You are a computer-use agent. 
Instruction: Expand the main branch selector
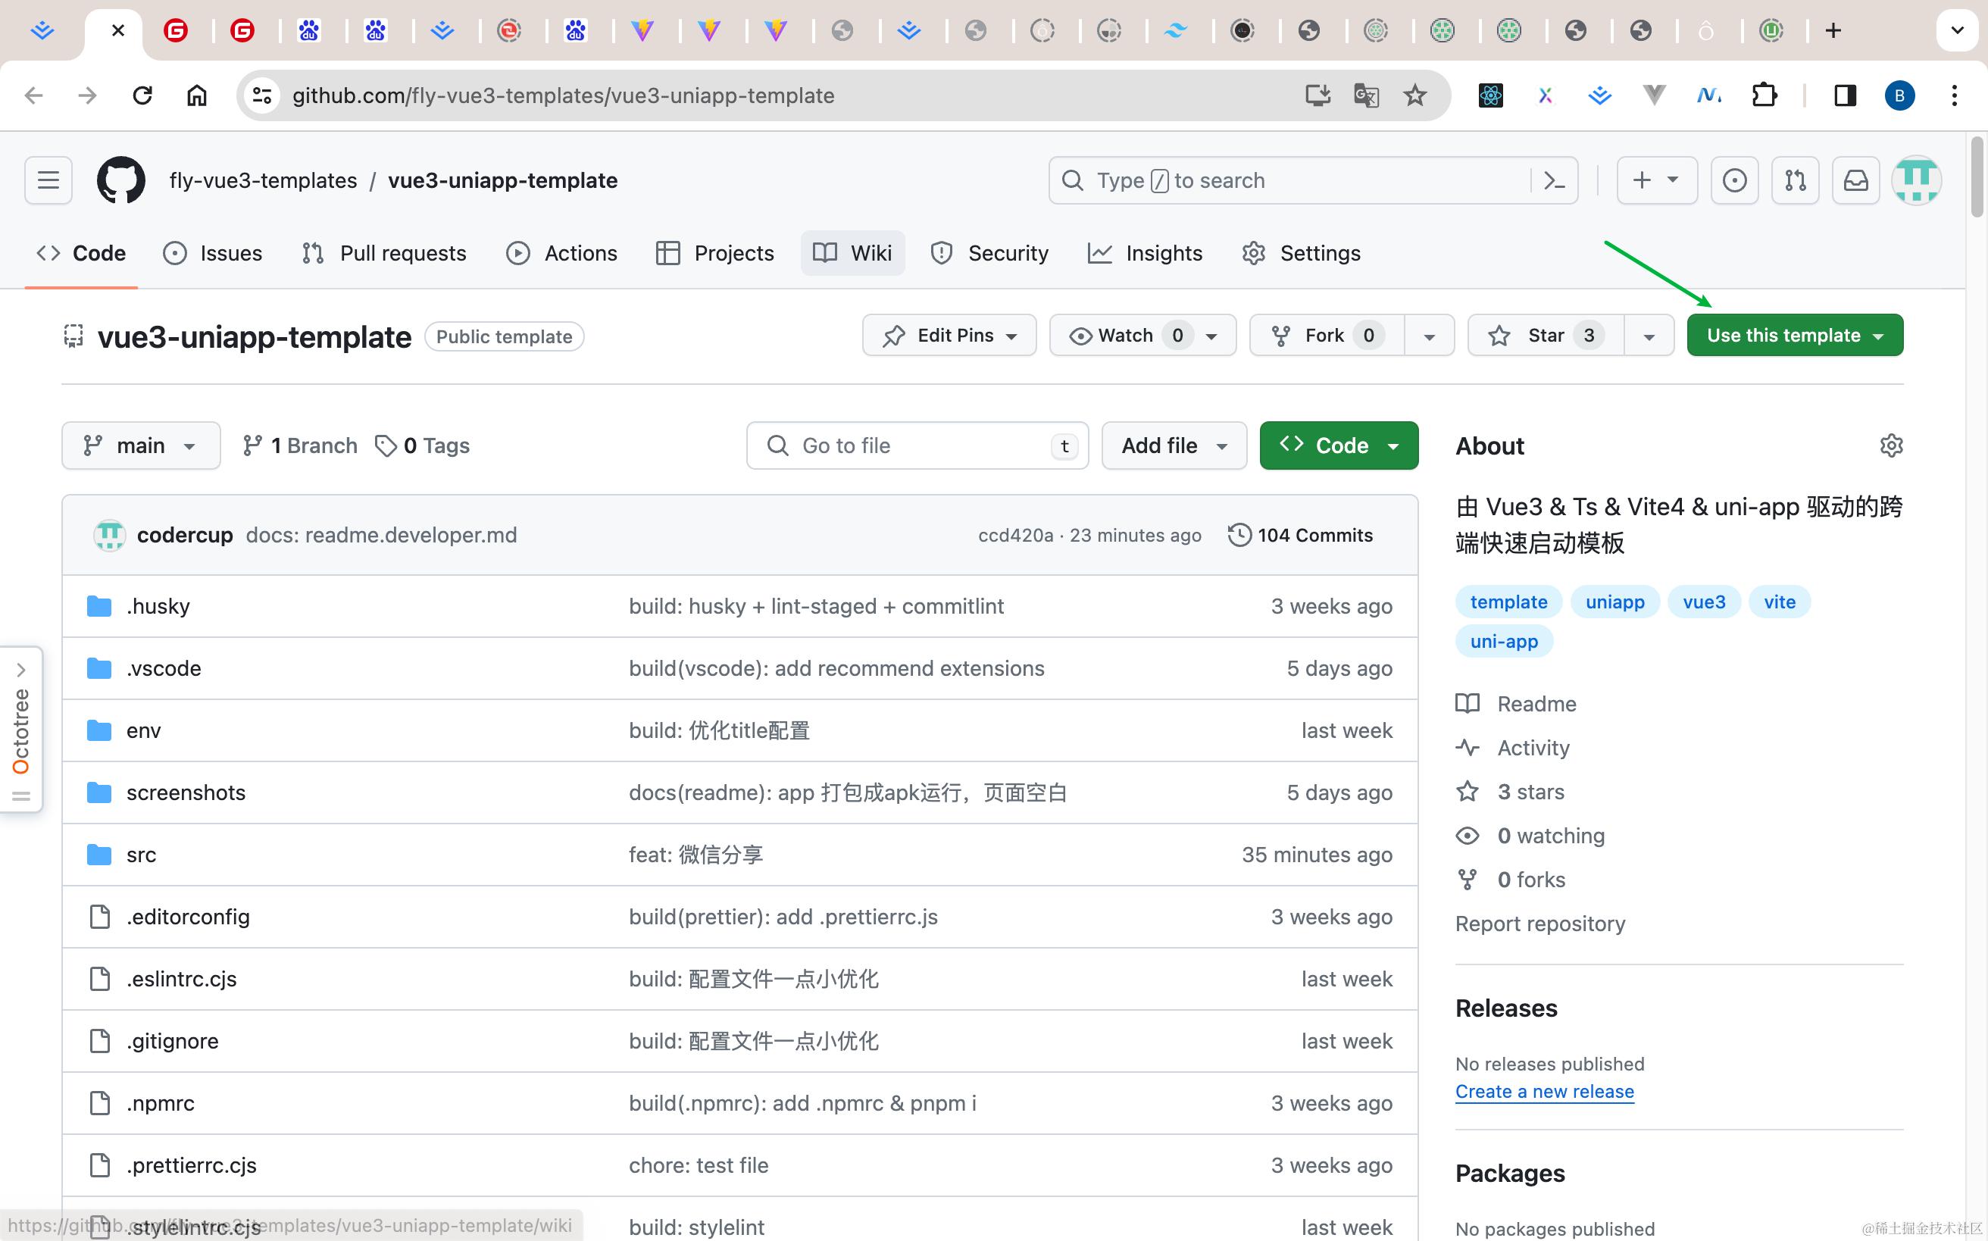point(140,445)
